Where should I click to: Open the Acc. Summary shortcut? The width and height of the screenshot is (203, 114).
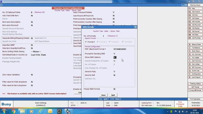coord(195,54)
